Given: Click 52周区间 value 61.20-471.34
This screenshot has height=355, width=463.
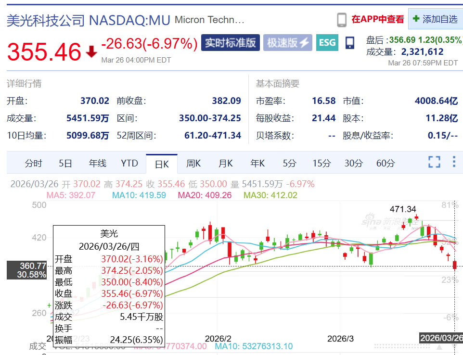Looking at the screenshot, I should pos(213,136).
